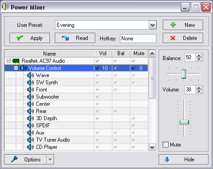Toggle Vol check for Realtek AC97 Audio
The width and height of the screenshot is (213, 169).
97,61
